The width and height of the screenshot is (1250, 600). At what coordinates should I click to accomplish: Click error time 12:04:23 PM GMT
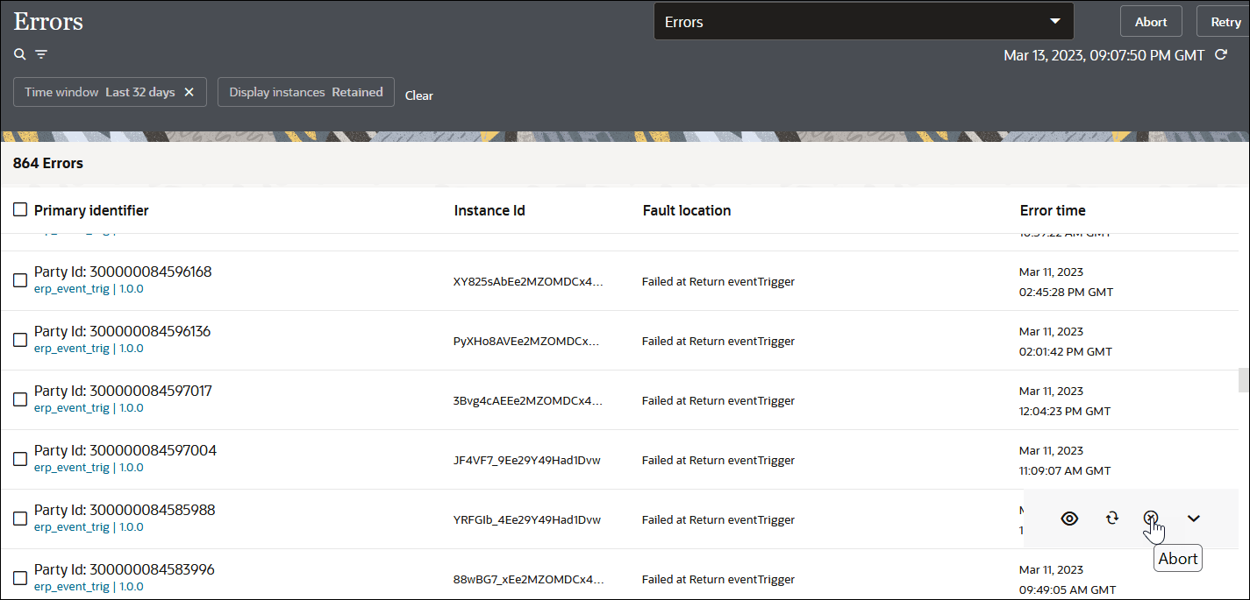tap(1065, 411)
